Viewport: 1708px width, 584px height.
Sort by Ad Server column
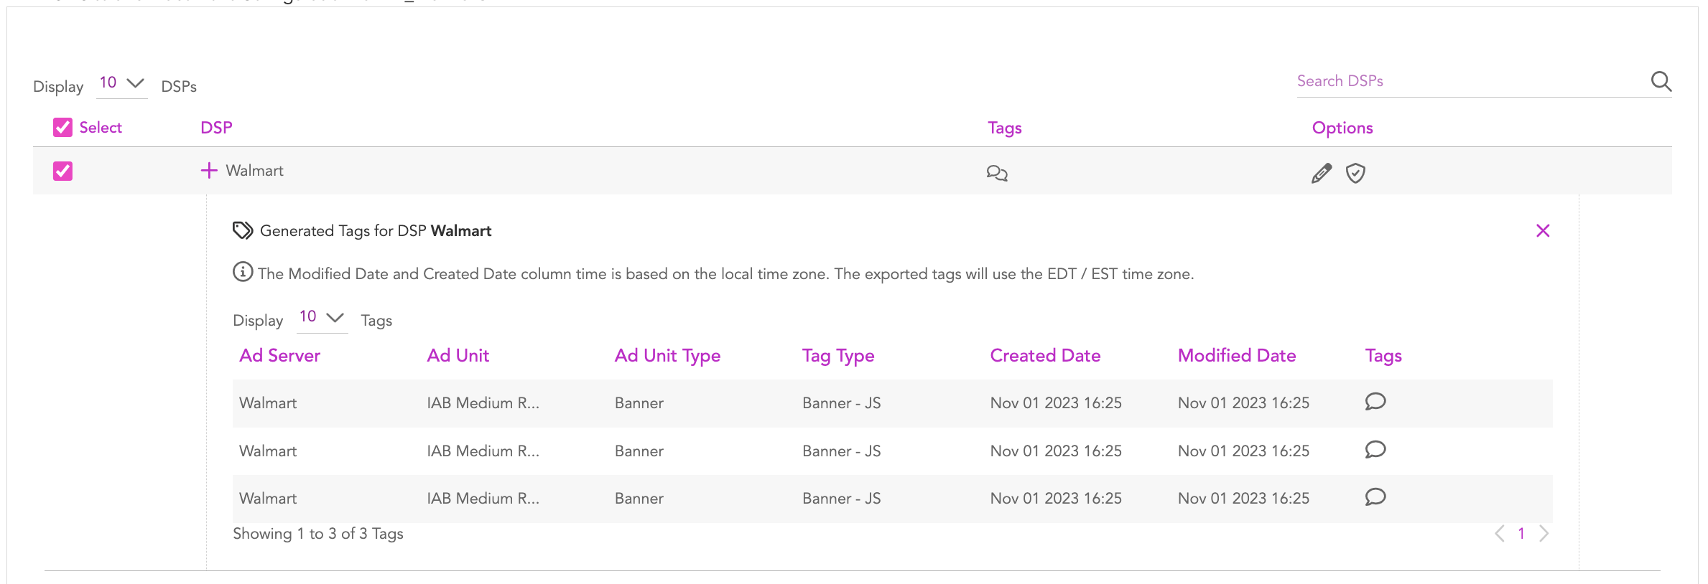click(x=279, y=355)
